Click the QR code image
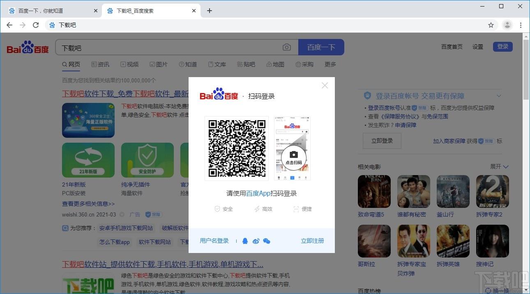 click(237, 148)
